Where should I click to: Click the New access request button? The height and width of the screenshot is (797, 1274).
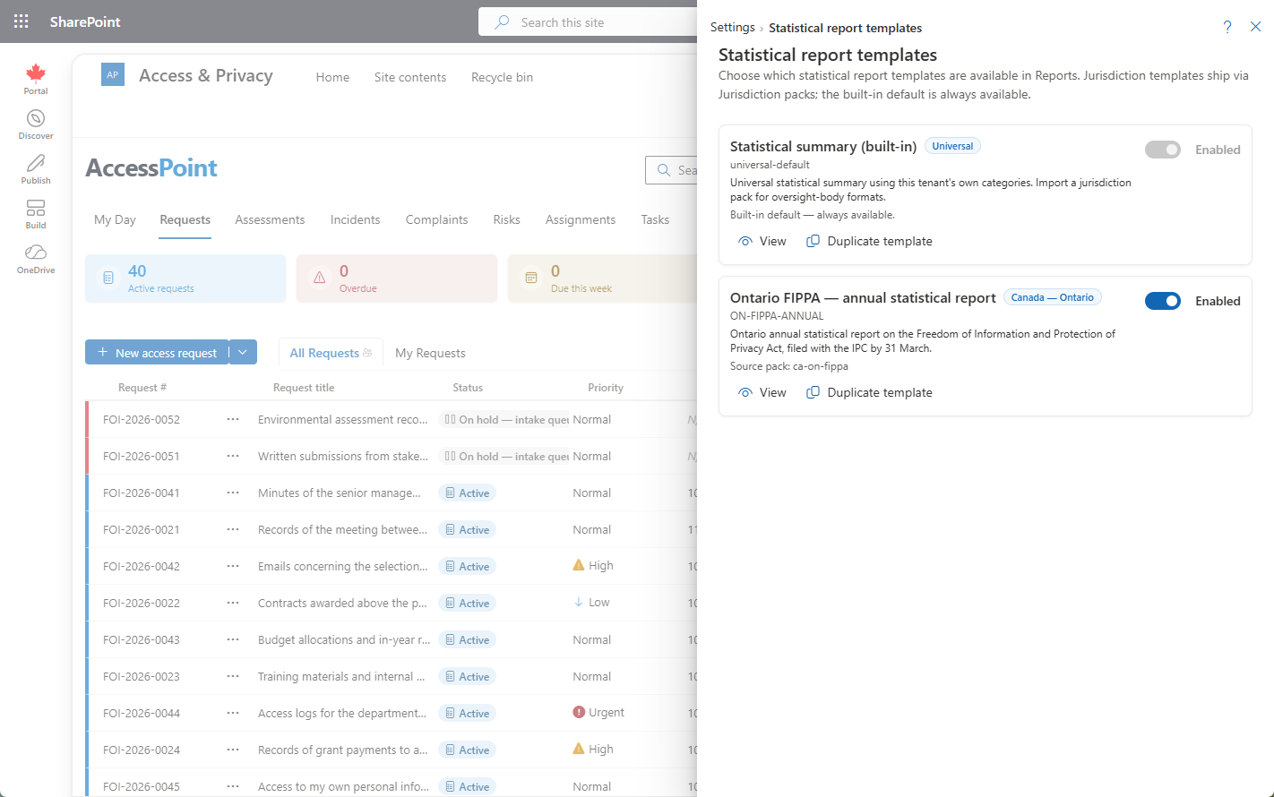(x=157, y=352)
